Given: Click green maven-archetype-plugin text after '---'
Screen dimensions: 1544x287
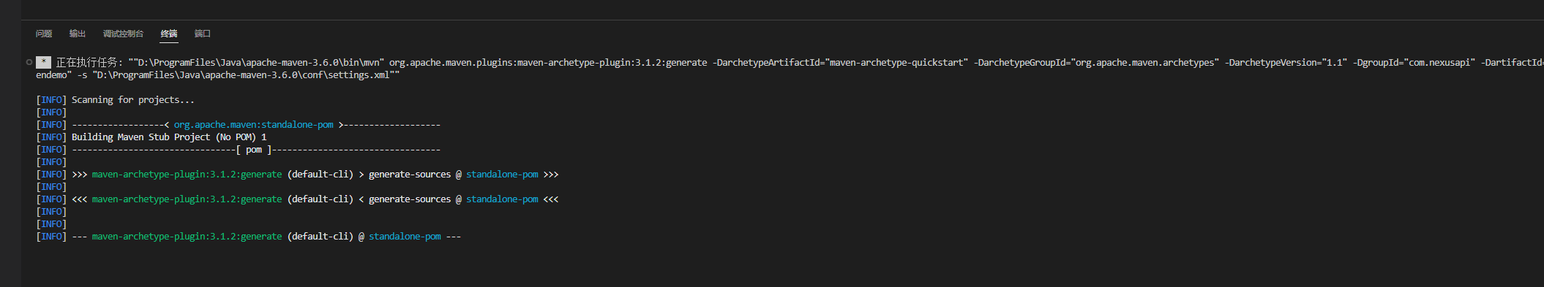Looking at the screenshot, I should 187,237.
